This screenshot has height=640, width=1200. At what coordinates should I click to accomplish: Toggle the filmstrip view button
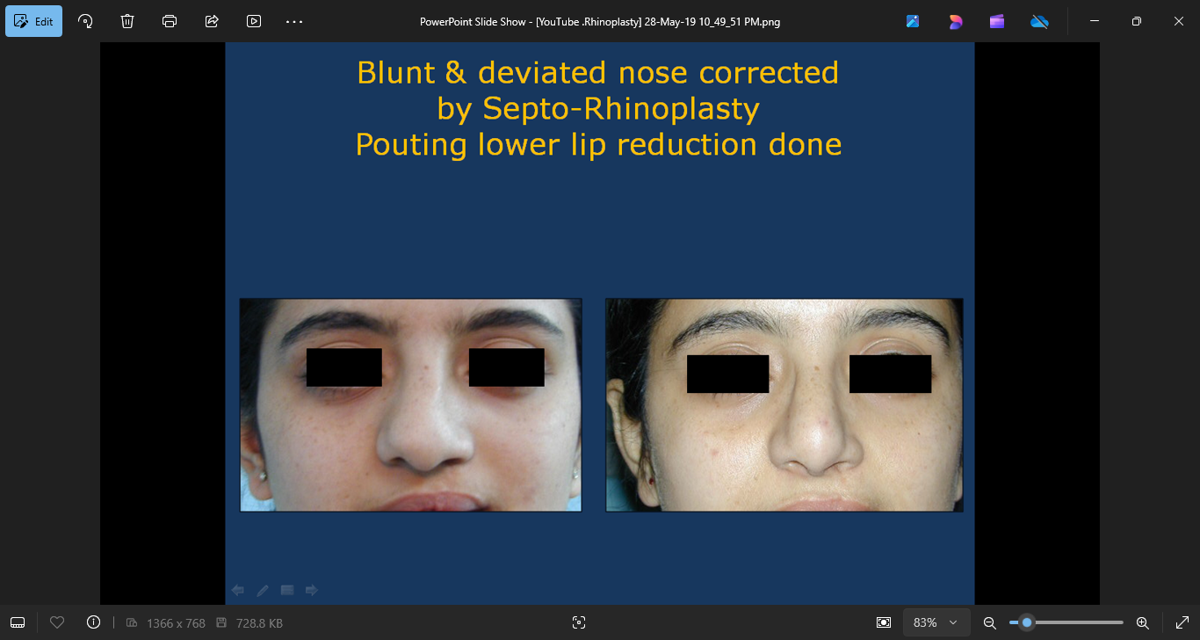coord(18,622)
